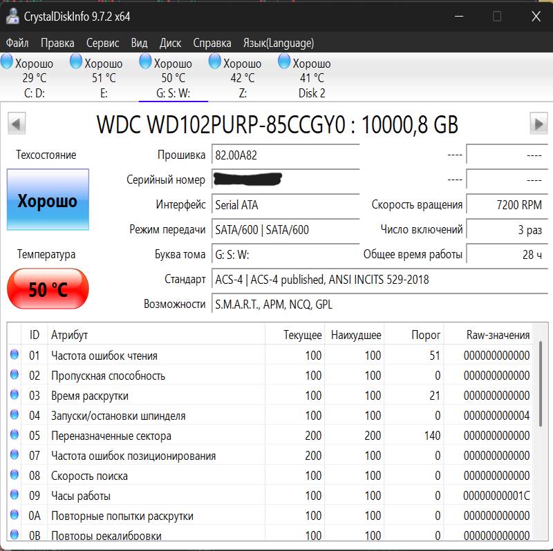Image resolution: width=553 pixels, height=551 pixels.
Task: Select the Z: drive status orb
Action: coord(215,62)
